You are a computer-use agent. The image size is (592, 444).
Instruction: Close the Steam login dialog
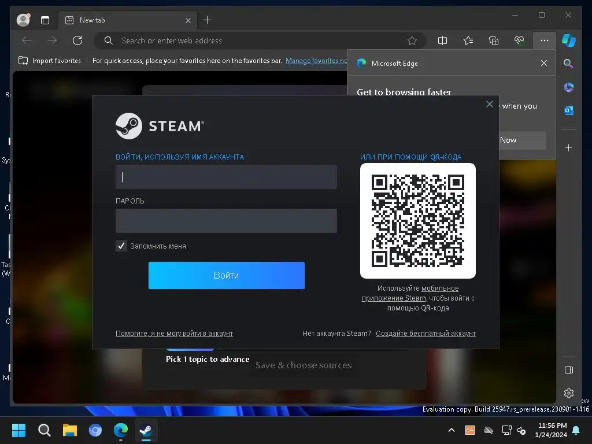(489, 104)
